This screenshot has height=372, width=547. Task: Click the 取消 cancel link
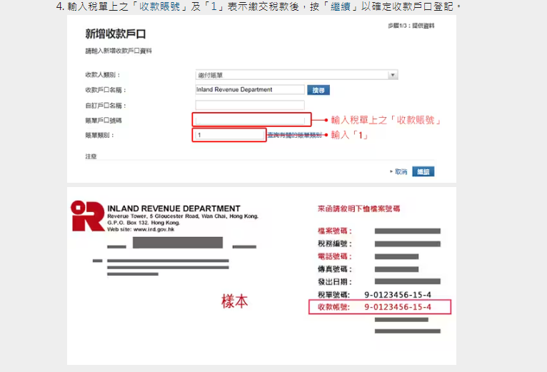[x=400, y=172]
